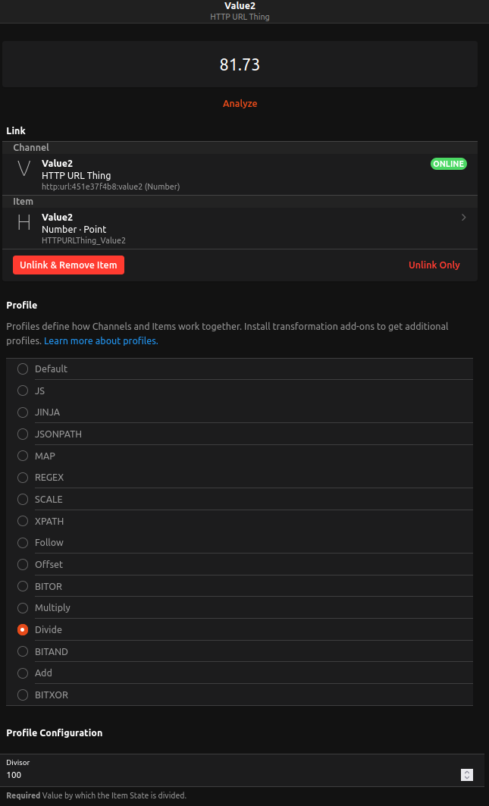Screen dimensions: 489x806
Task: Select the Follow profile
Action: 23,543
